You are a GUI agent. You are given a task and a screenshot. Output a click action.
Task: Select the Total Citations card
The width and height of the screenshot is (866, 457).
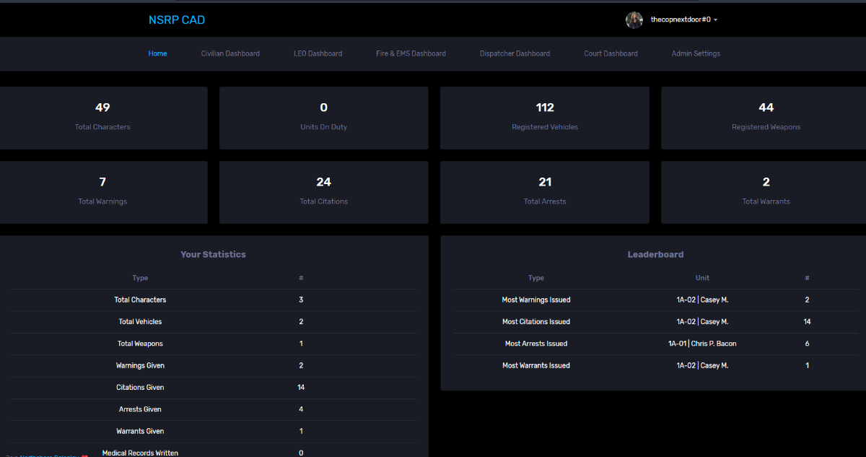click(323, 192)
